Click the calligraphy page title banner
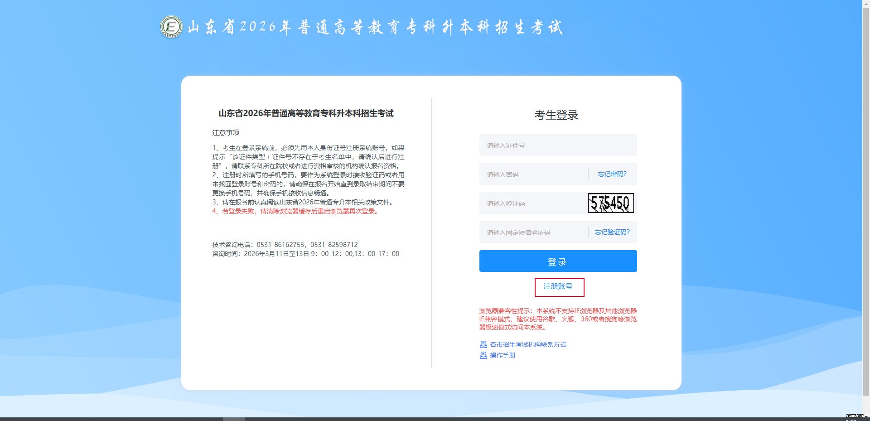Screen dimensions: 870x421 tap(375, 28)
